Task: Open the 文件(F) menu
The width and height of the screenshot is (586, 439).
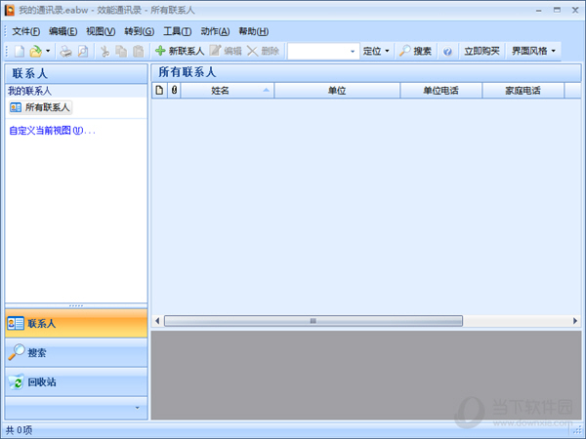Action: [25, 31]
